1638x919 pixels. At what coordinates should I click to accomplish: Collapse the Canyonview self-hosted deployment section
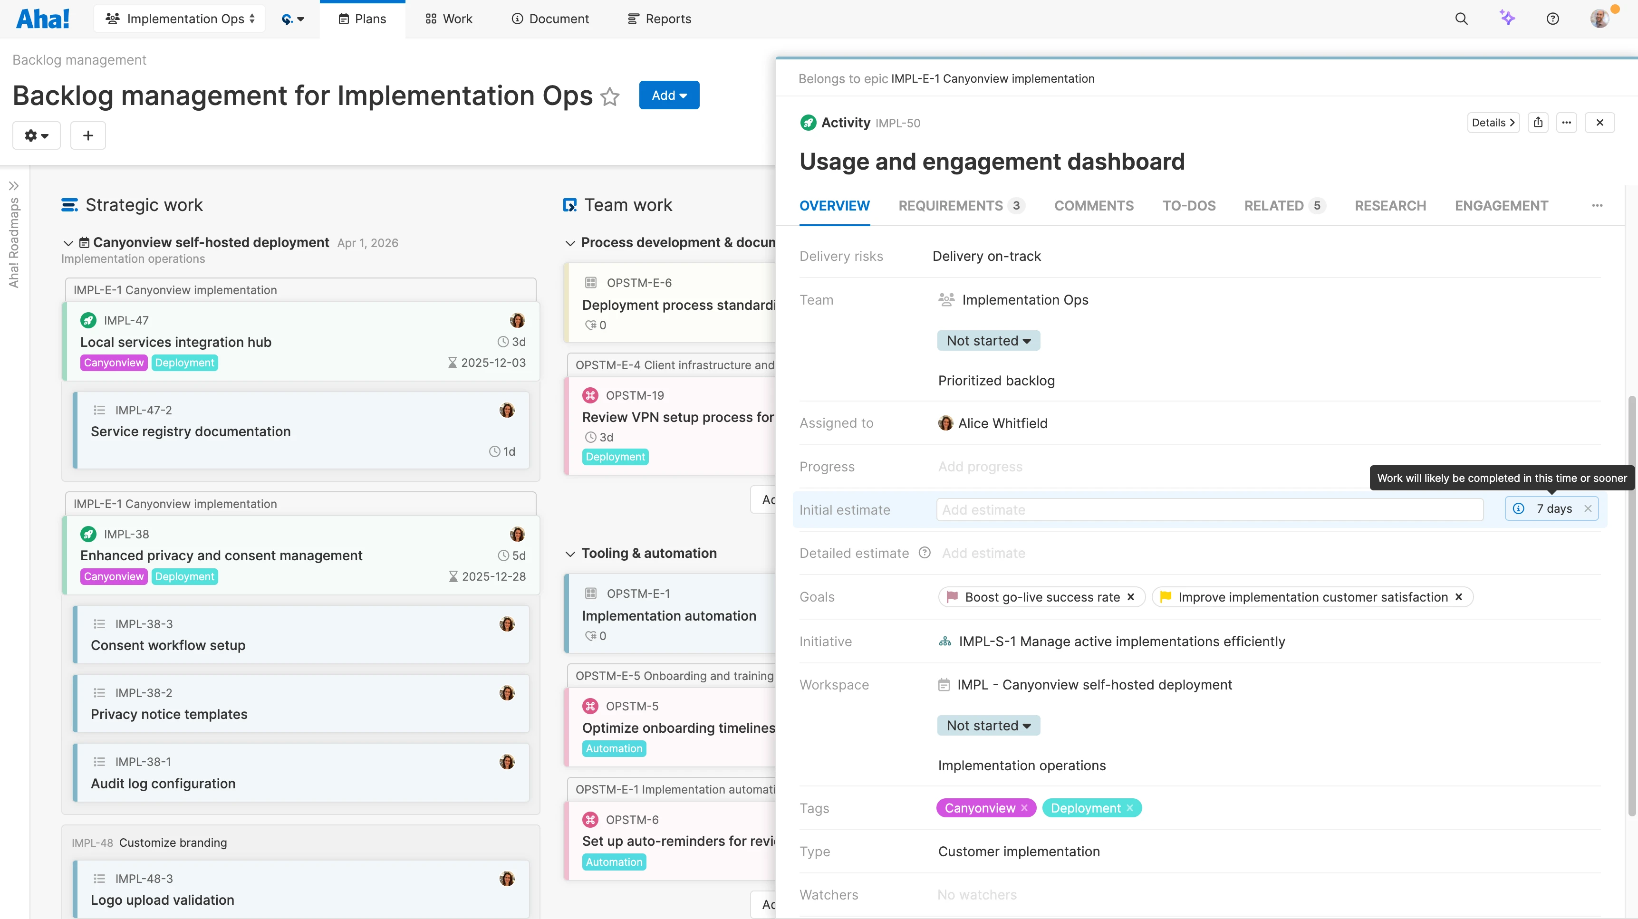[68, 243]
